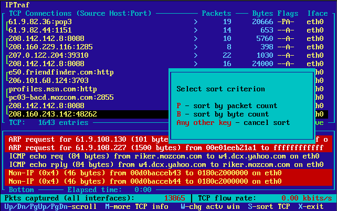Image resolution: width=337 pixels, height=211 pixels.
Task: Click the Packets column header
Action: pos(216,13)
